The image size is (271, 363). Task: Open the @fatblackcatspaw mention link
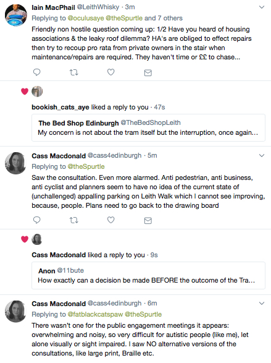[x=95, y=314]
